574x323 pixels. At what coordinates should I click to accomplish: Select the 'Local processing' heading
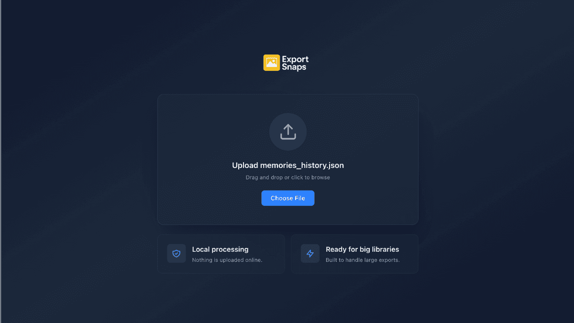point(220,249)
